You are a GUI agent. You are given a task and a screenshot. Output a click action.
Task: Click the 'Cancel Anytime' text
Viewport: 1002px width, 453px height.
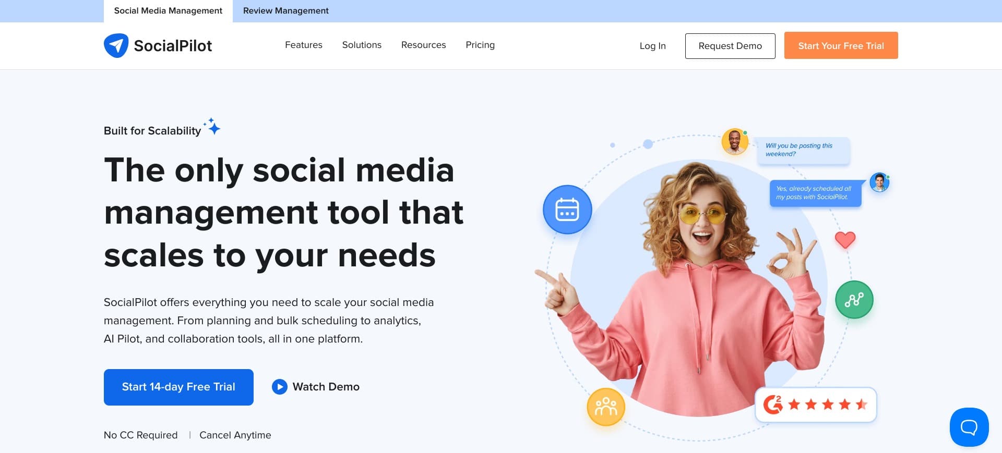(235, 435)
